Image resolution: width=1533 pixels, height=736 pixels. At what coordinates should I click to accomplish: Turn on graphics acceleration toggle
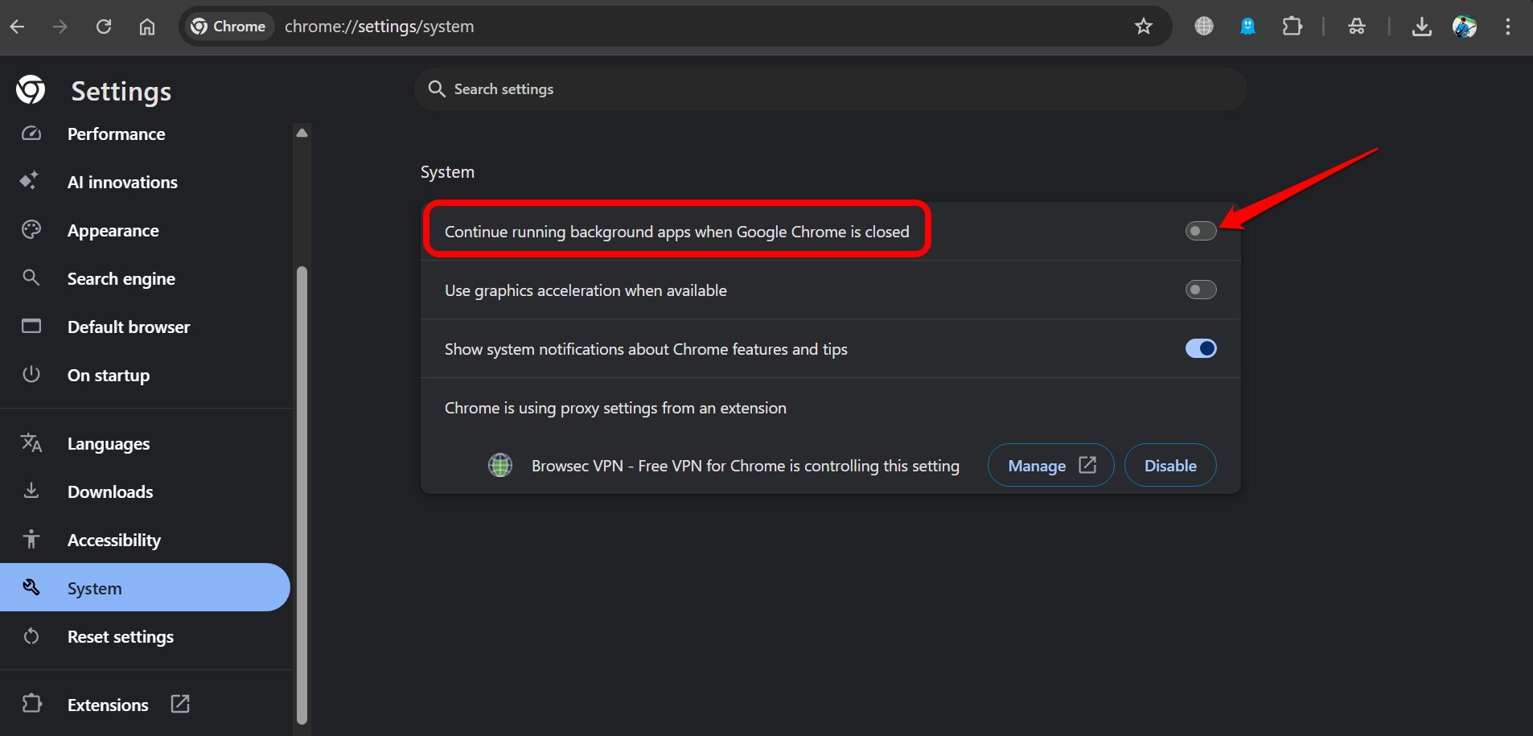[x=1200, y=290]
